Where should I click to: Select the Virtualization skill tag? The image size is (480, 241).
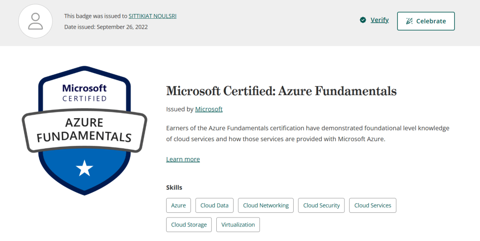238,225
